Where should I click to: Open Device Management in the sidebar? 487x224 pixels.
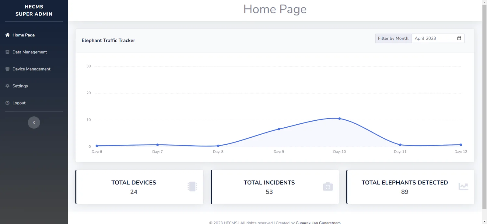pyautogui.click(x=31, y=69)
